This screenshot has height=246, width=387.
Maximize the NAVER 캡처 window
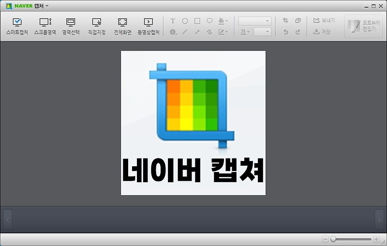coord(373,6)
